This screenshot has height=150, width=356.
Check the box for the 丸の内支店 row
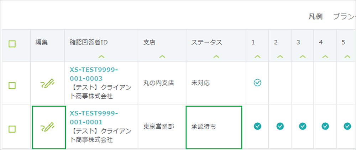tap(12, 85)
